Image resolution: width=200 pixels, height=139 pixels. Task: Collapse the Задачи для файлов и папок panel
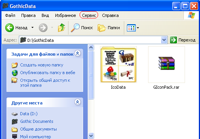tap(77, 53)
